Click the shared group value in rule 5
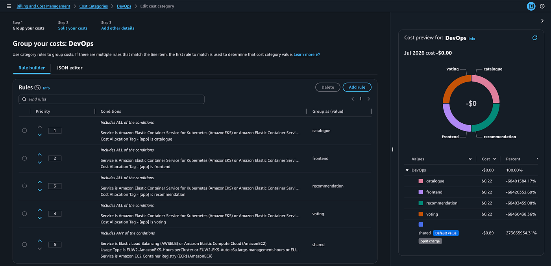The width and height of the screenshot is (551, 266). click(x=318, y=245)
